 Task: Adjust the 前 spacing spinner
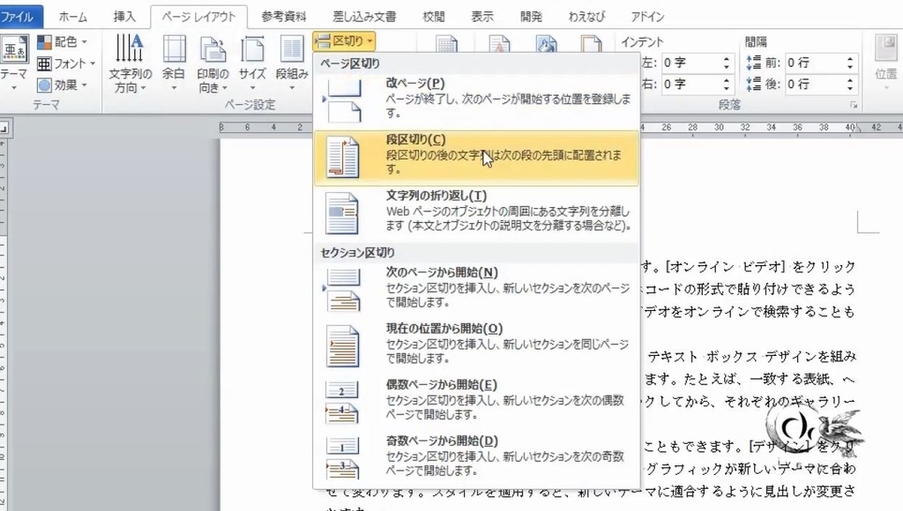point(851,63)
